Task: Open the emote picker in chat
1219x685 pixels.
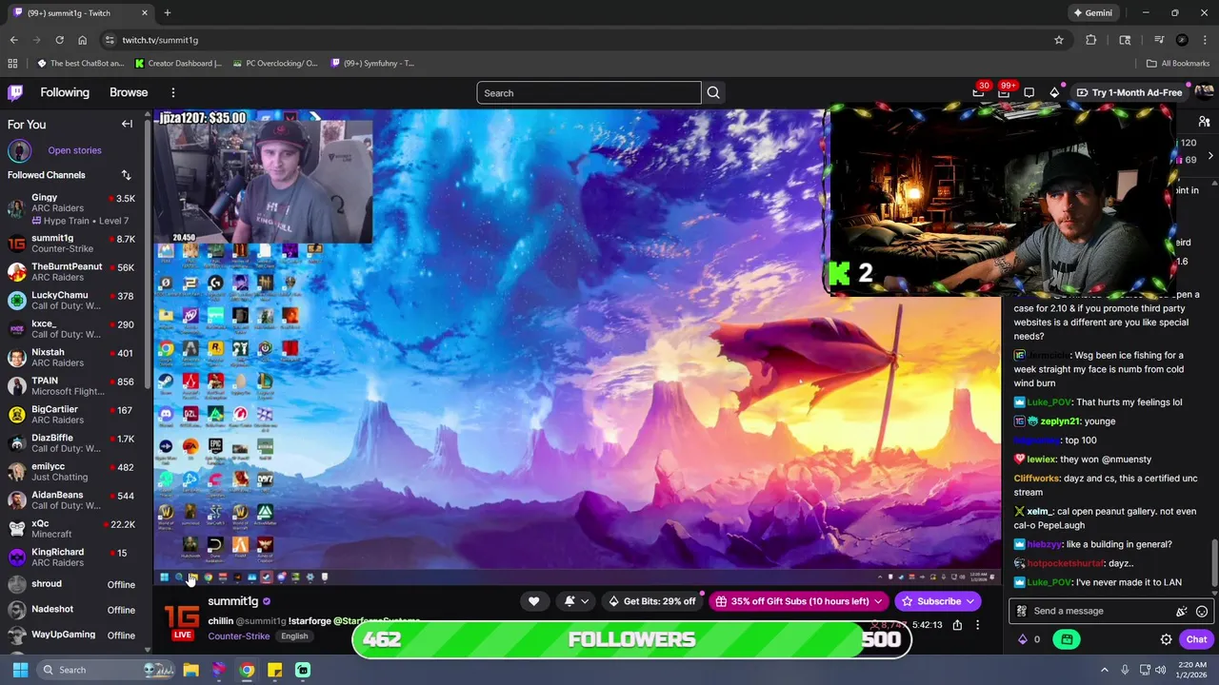Action: [1202, 611]
